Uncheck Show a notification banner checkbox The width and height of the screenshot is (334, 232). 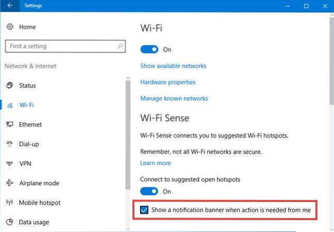click(144, 210)
